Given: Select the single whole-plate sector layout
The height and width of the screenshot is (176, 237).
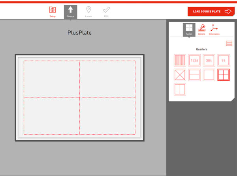Looking at the screenshot, I should (209, 75).
